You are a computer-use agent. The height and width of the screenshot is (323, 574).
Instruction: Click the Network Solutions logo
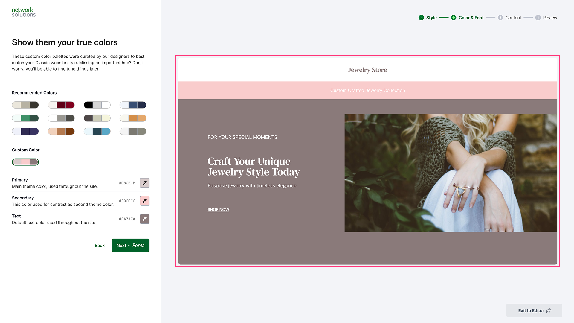click(24, 12)
